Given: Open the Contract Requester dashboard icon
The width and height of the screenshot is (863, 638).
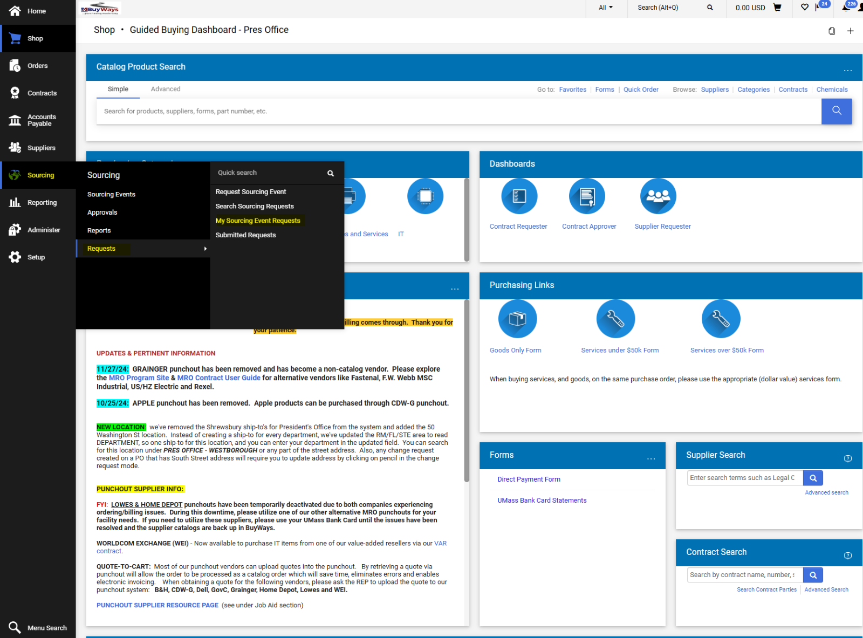Looking at the screenshot, I should click(x=518, y=196).
